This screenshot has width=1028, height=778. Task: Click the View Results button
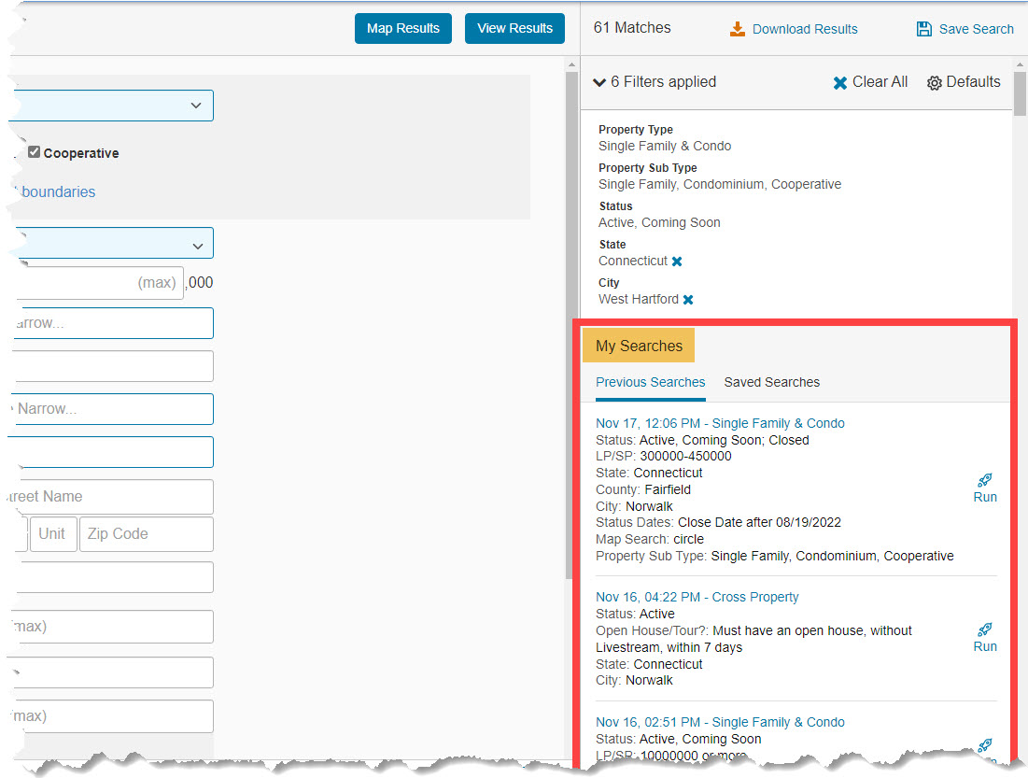click(x=514, y=28)
